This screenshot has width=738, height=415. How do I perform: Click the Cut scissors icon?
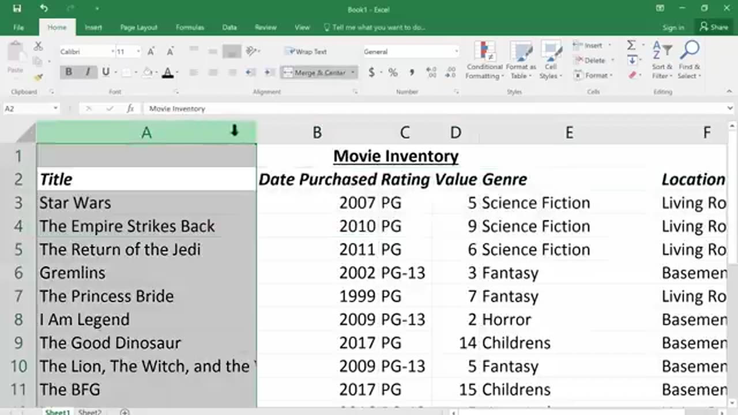(x=38, y=46)
